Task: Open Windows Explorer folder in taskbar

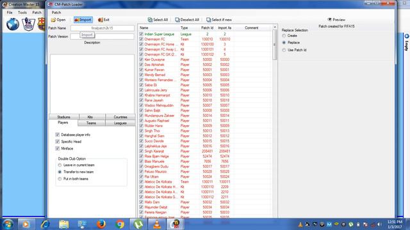Action: pos(64,224)
